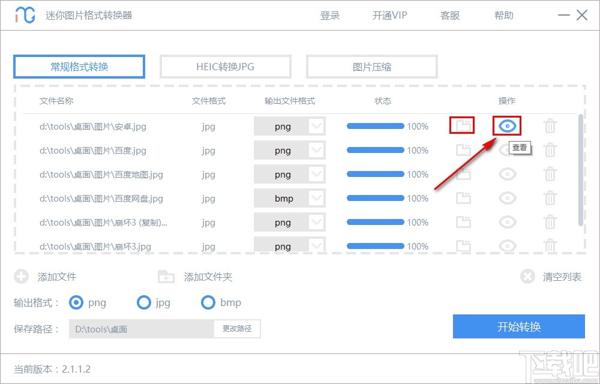This screenshot has width=600, height=384.
Task: Preview the converted 百度地图.jpg with eye icon
Action: pyautogui.click(x=507, y=174)
